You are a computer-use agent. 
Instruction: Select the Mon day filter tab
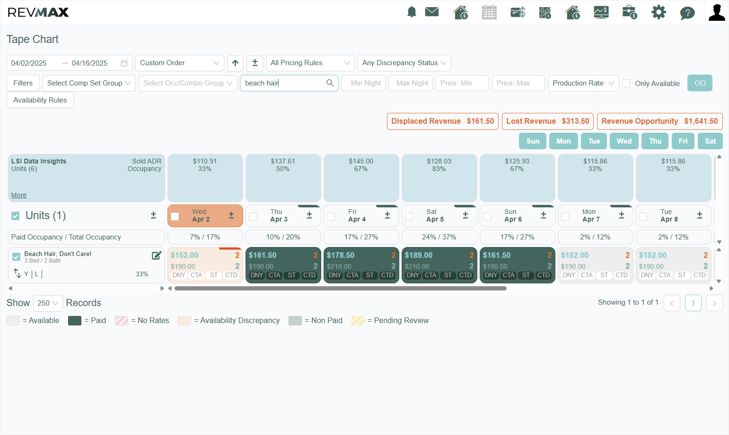pos(563,141)
